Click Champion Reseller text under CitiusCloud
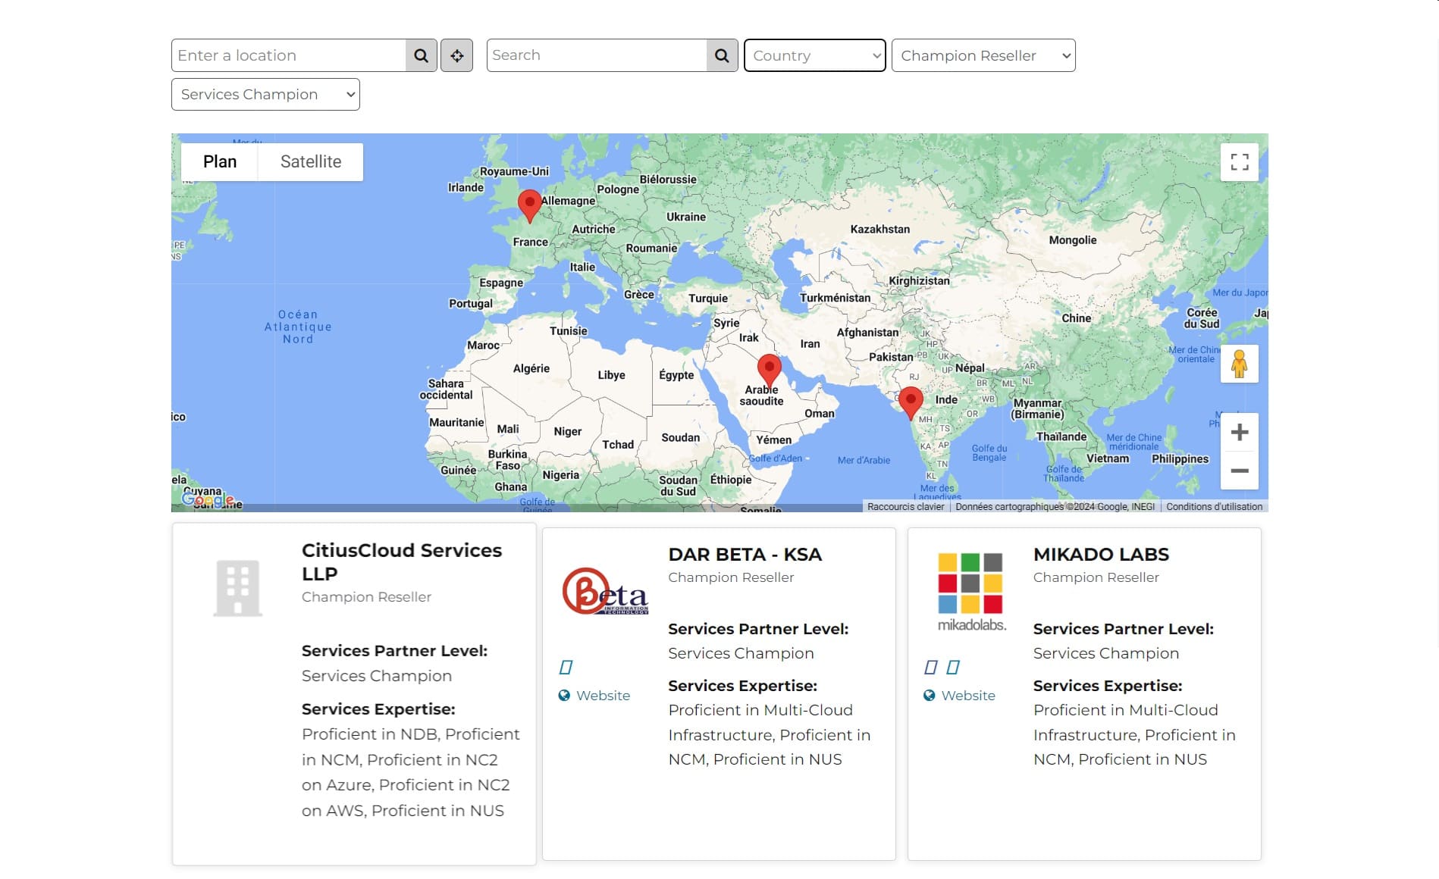The image size is (1439, 879). (x=366, y=597)
